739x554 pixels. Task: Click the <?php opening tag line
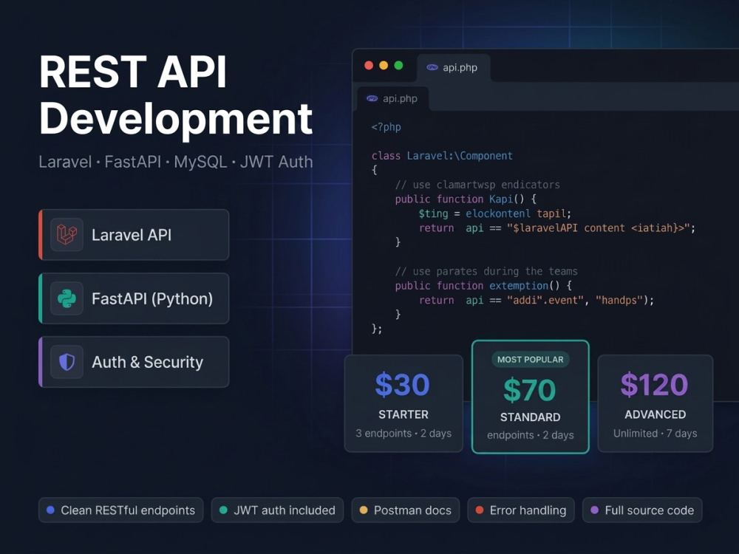pyautogui.click(x=386, y=127)
